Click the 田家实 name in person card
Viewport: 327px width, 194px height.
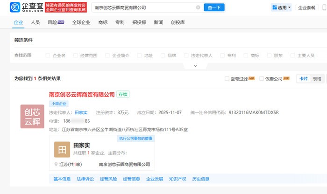pos(82,145)
